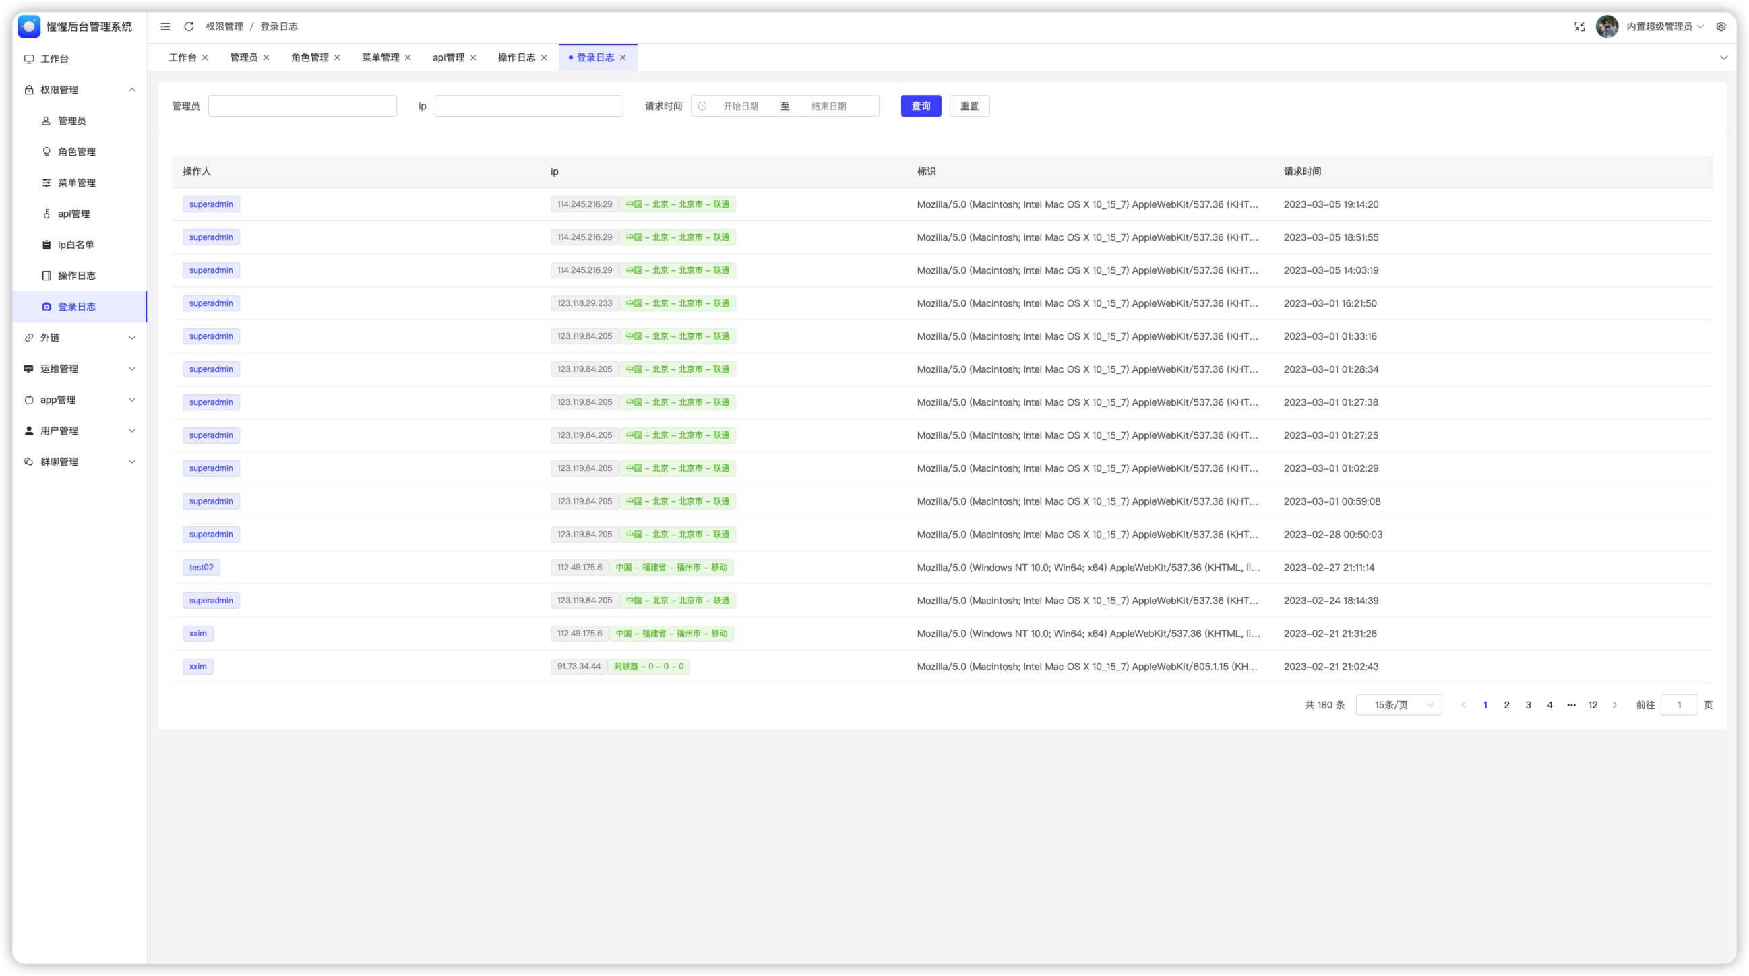This screenshot has width=1749, height=976.
Task: Click the 查询 search button
Action: 921,106
